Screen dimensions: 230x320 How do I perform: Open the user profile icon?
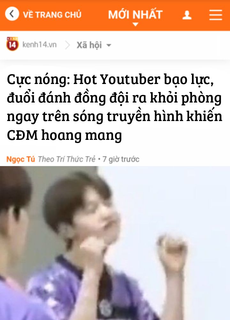(187, 15)
